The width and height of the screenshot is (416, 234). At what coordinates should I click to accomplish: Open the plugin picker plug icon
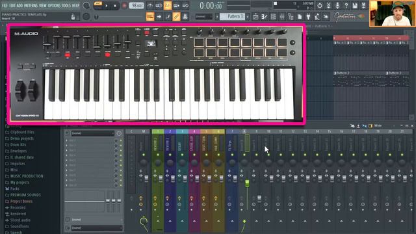308,17
